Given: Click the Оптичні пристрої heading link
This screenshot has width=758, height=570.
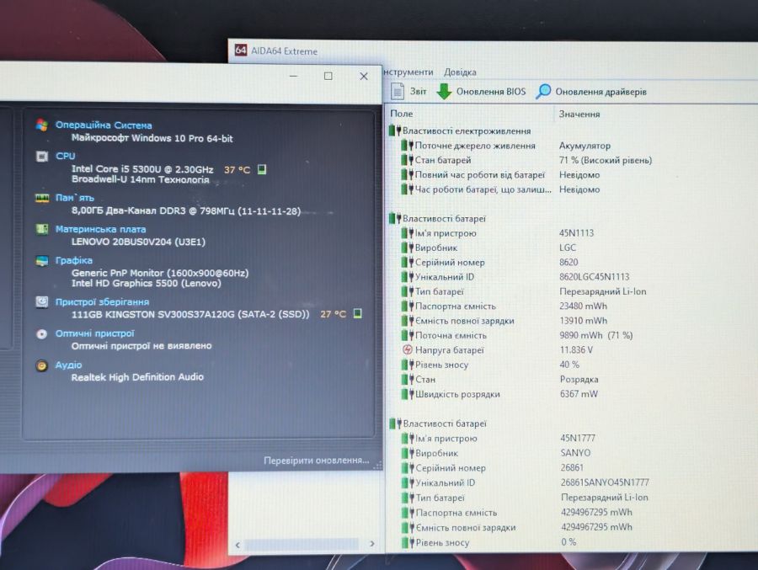Looking at the screenshot, I should [94, 333].
